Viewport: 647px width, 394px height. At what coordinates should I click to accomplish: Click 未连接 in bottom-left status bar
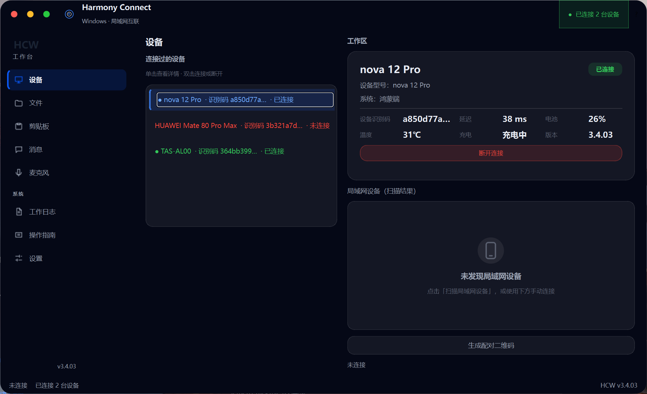pyautogui.click(x=18, y=385)
